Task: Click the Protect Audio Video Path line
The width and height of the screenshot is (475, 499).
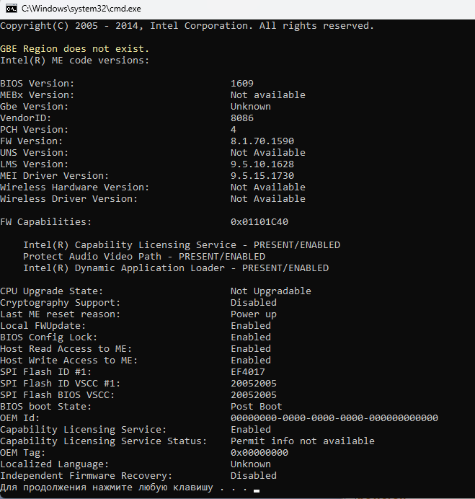Action: coord(144,256)
